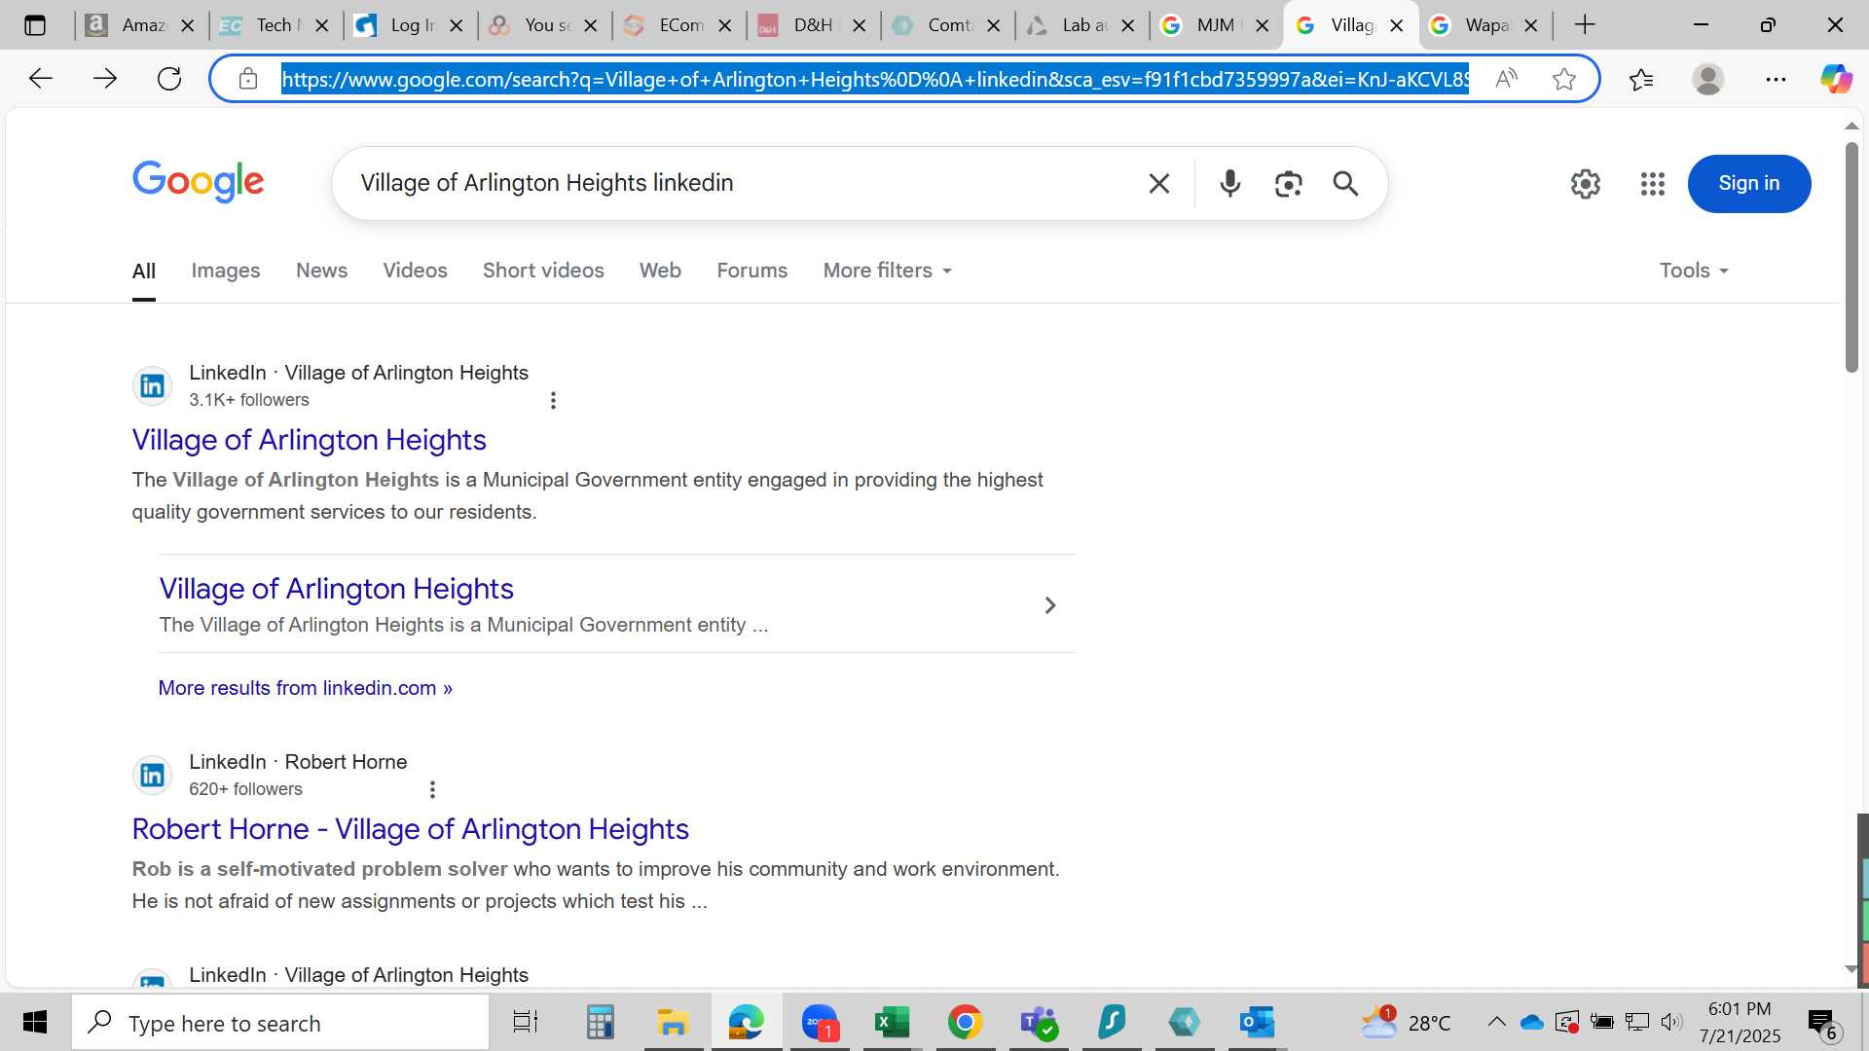The width and height of the screenshot is (1869, 1051).
Task: Close the You browser tab
Action: click(591, 25)
